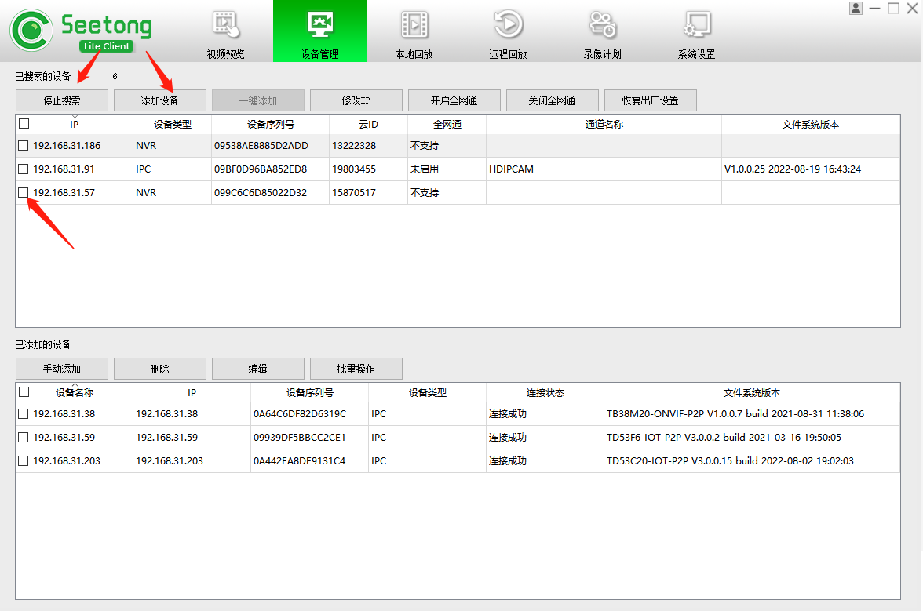Select the 设备管理 device management icon
Viewport: 923px width, 611px height.
pyautogui.click(x=319, y=24)
